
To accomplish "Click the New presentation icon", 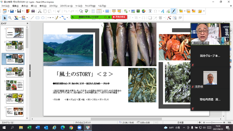I will (x=5, y=11).
